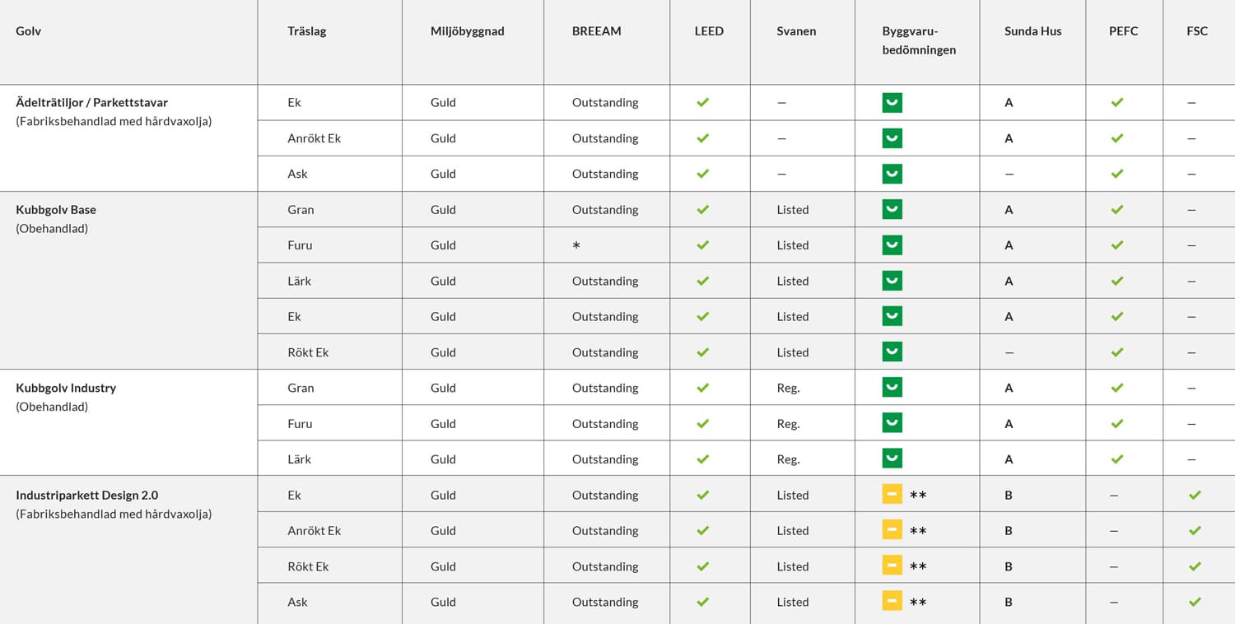Click the single asterisk in BREEAM column
Image resolution: width=1235 pixels, height=624 pixels.
click(x=576, y=246)
